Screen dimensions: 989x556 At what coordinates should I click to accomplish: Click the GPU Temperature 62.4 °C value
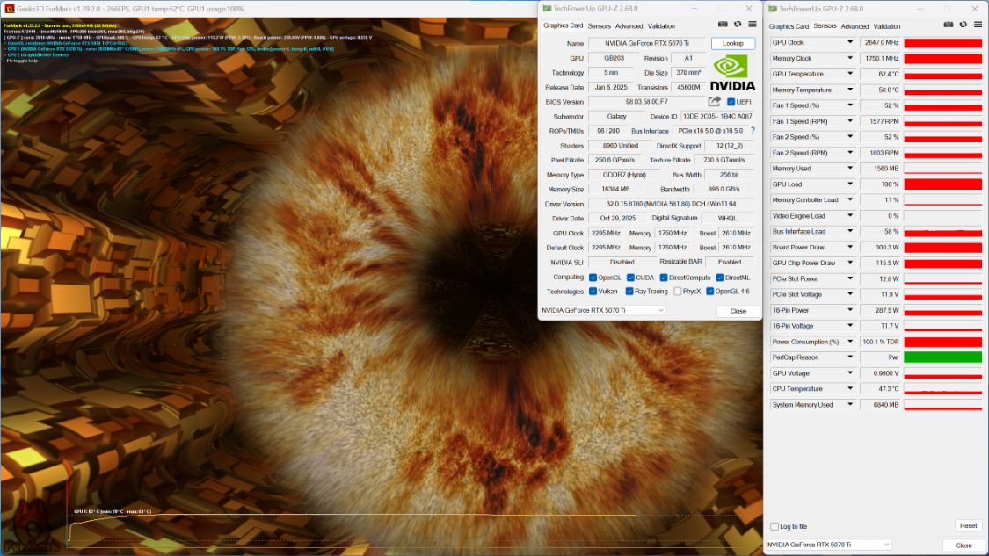(x=883, y=74)
